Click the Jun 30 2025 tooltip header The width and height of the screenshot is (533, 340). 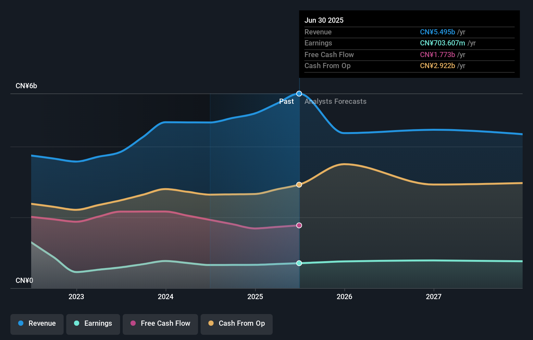click(x=324, y=20)
